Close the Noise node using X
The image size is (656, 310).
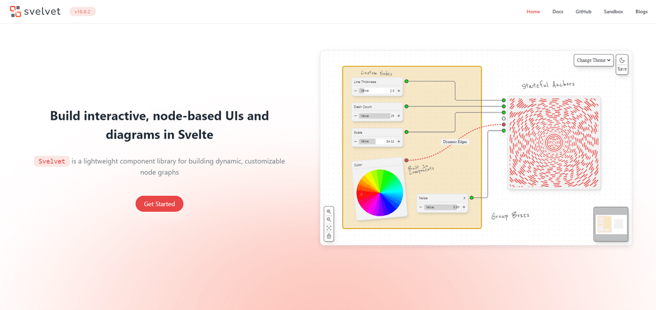coord(465,198)
